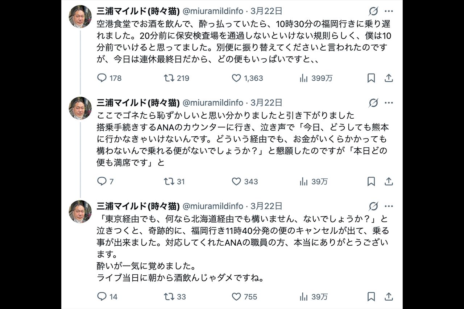Screen dimensions: 464x309
Task: Open the three-dot menu on the third tweet
Action: (389, 206)
